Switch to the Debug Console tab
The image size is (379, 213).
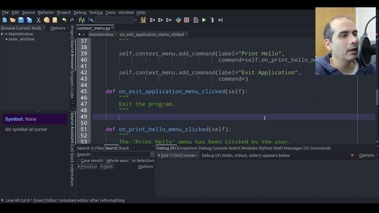[213, 148]
